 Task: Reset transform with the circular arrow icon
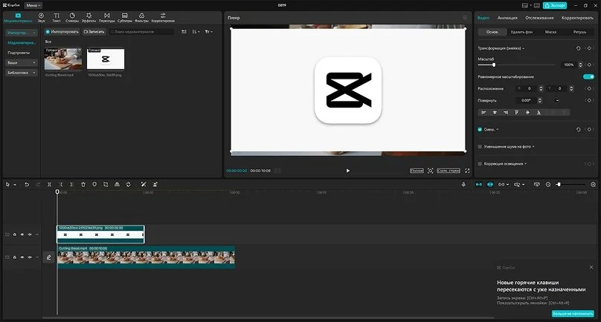click(579, 48)
